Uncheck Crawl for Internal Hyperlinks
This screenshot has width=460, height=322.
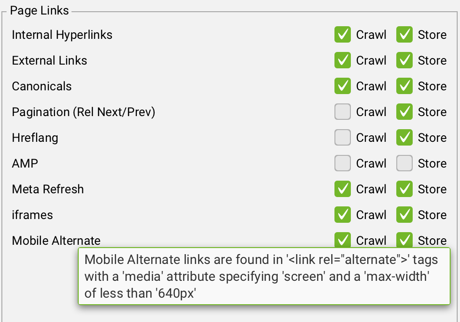(342, 35)
